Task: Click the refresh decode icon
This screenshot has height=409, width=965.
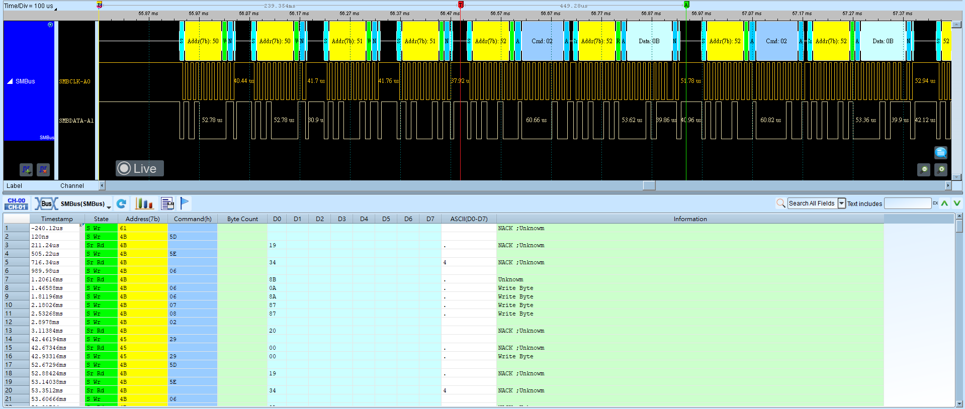Action: click(x=121, y=203)
